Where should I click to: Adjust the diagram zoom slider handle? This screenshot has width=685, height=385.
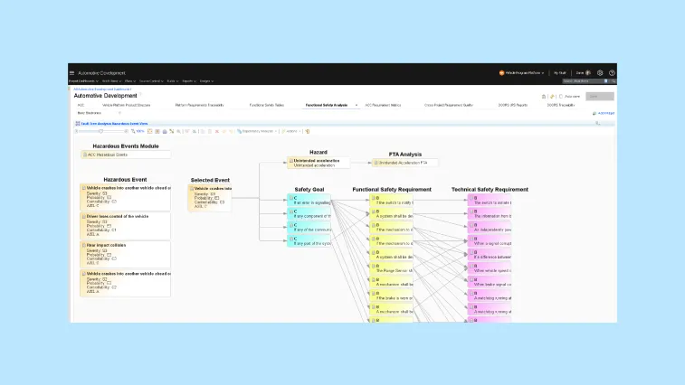pyautogui.click(x=101, y=131)
